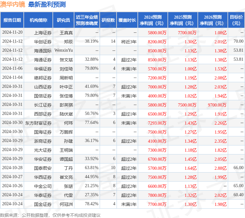Screen dimensions: 245x218
Task: Click the 目标价 column header
Action: [x=236, y=20]
